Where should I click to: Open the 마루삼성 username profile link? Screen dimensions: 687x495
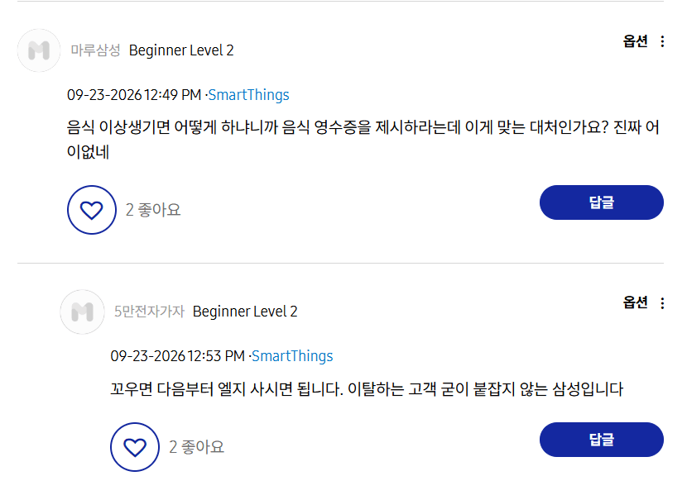(95, 50)
